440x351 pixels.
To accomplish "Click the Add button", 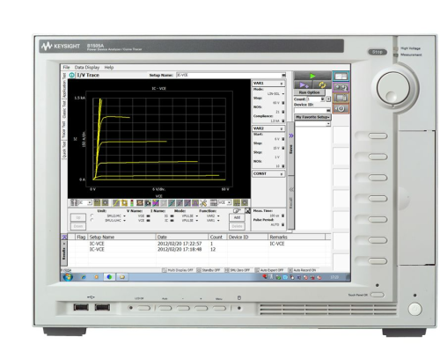I will (x=237, y=217).
